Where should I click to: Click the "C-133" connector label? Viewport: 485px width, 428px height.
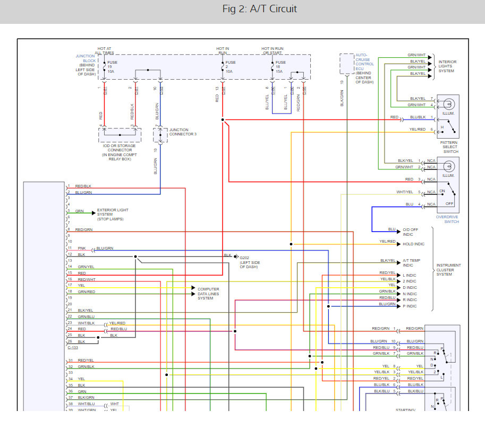[73, 348]
